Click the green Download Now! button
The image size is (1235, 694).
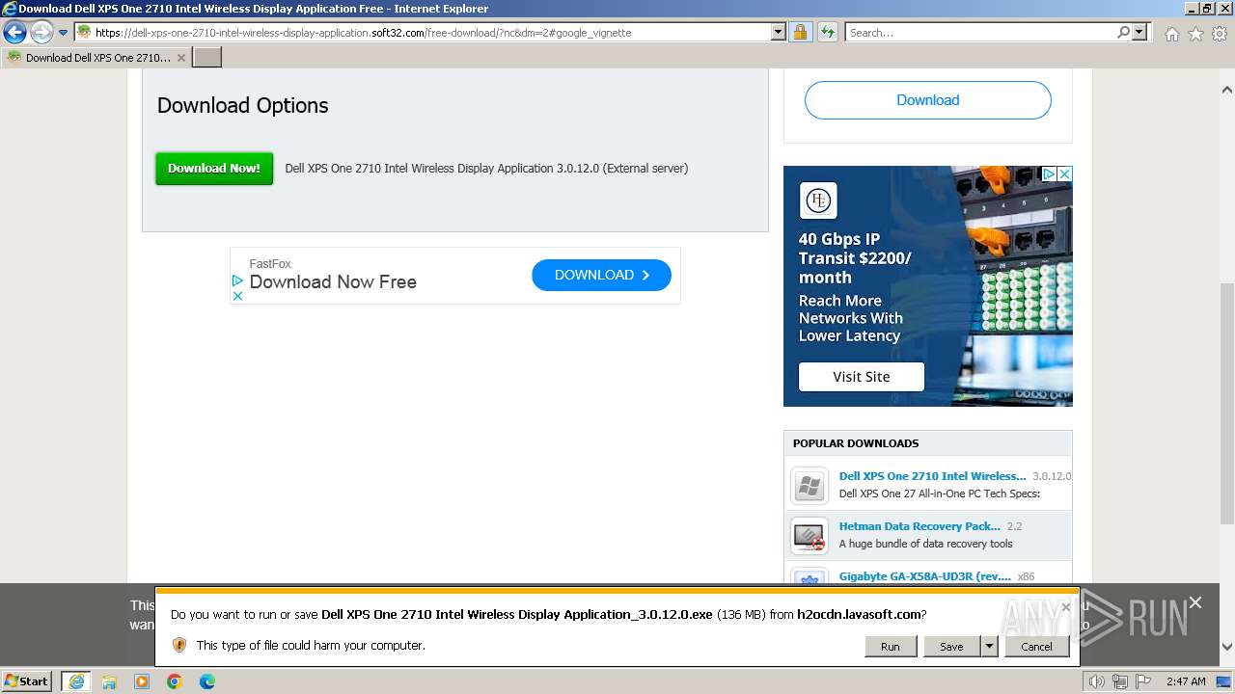point(214,168)
